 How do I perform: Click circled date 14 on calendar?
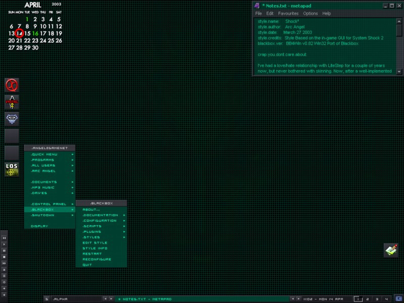pyautogui.click(x=19, y=33)
